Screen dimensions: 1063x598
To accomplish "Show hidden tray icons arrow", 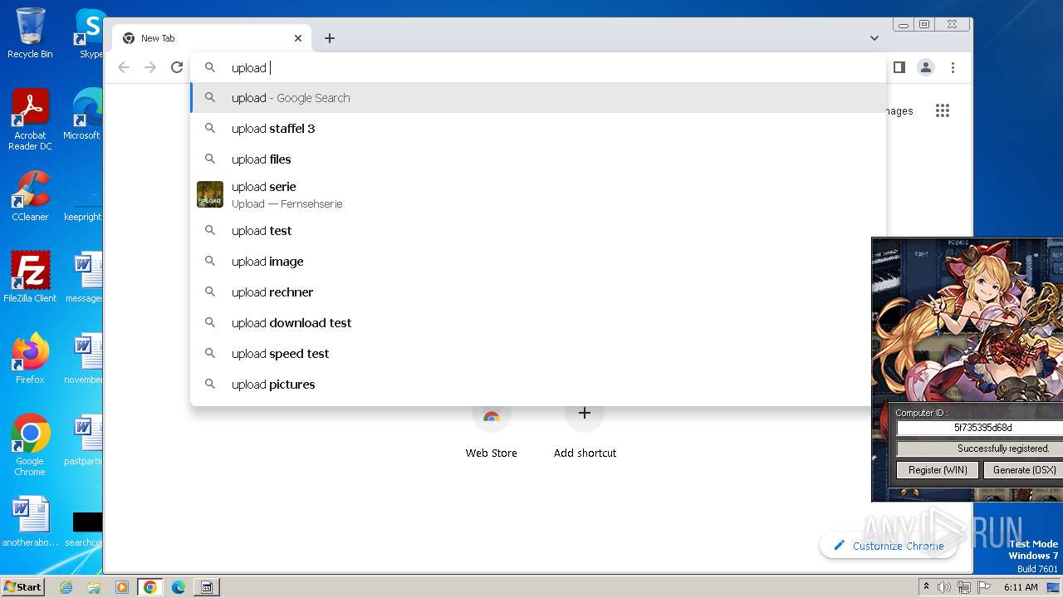I will (x=926, y=587).
